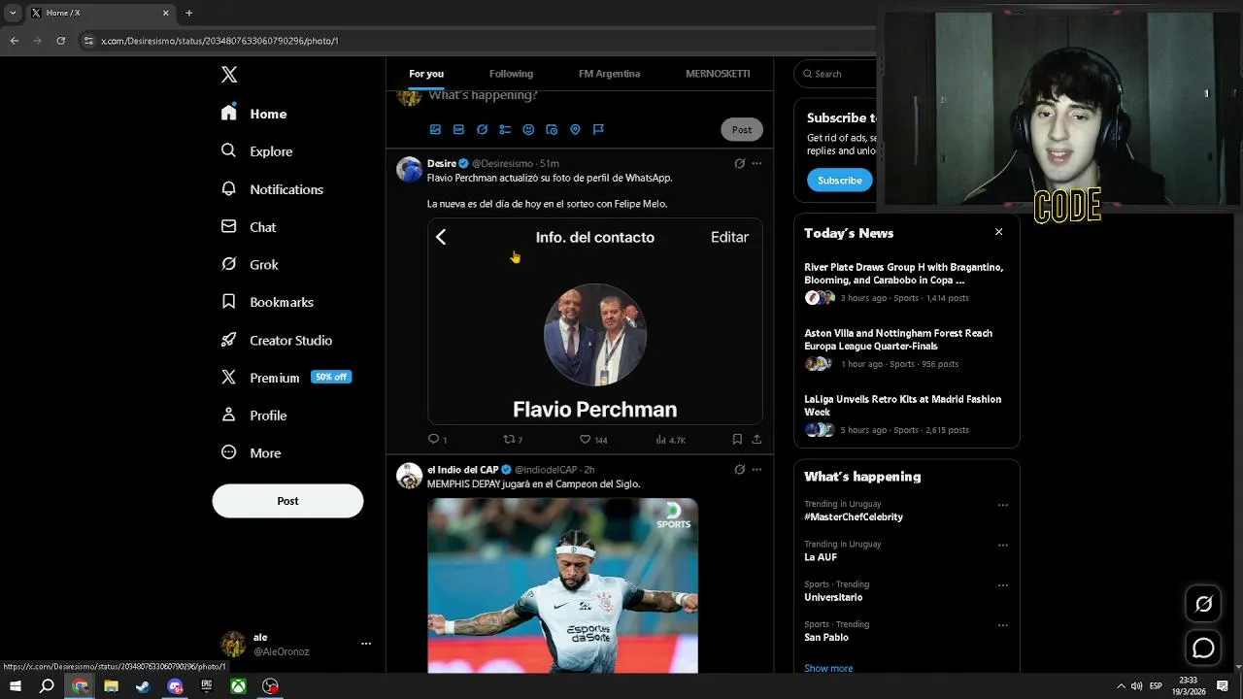
Task: Go to Profile in the sidebar
Action: (x=254, y=416)
